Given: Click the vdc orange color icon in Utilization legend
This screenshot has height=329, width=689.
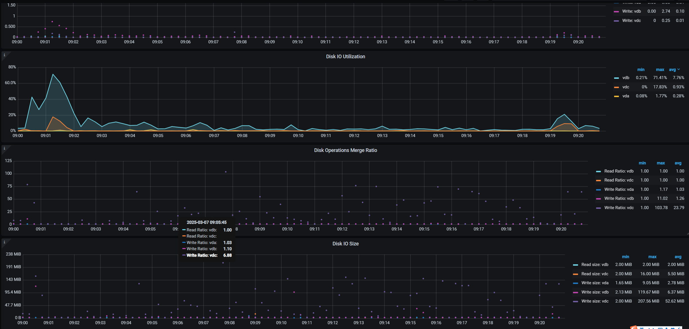Looking at the screenshot, I should (616, 87).
